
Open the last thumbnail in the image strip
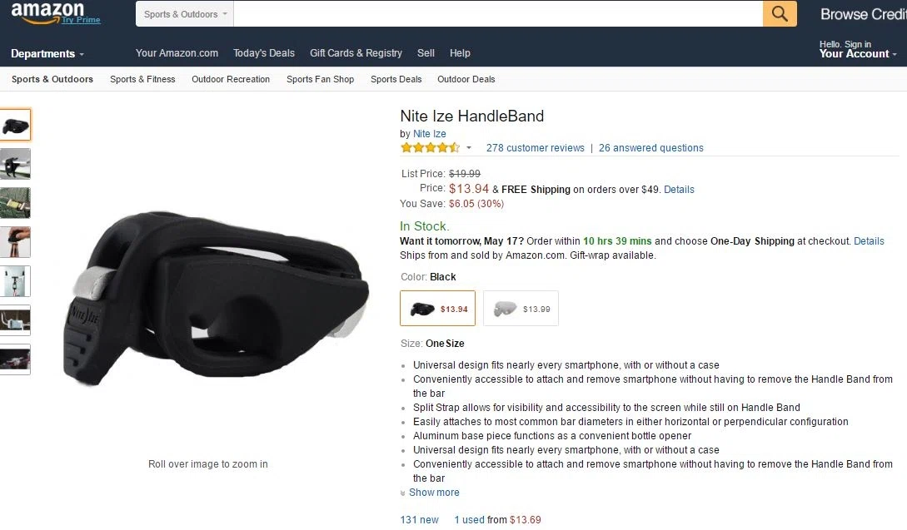point(15,359)
